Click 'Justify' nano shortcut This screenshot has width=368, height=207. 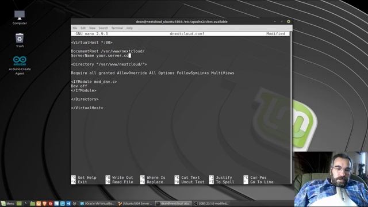(x=224, y=178)
